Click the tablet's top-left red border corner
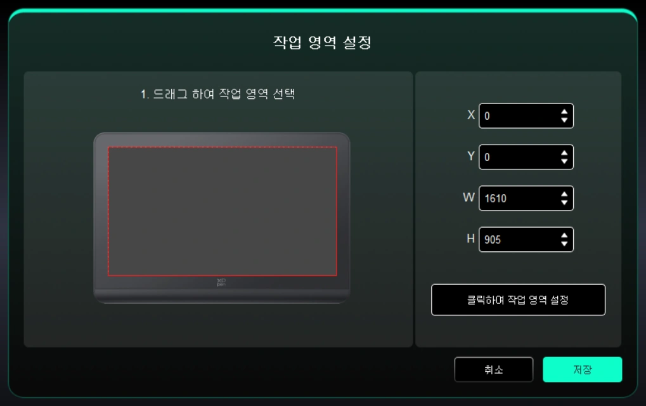This screenshot has width=646, height=406. (108, 147)
